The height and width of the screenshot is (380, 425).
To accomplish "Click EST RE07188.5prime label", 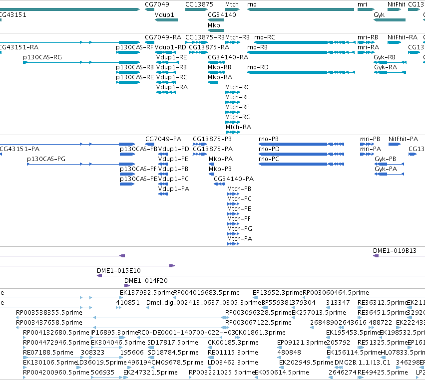I will pos(48,353).
